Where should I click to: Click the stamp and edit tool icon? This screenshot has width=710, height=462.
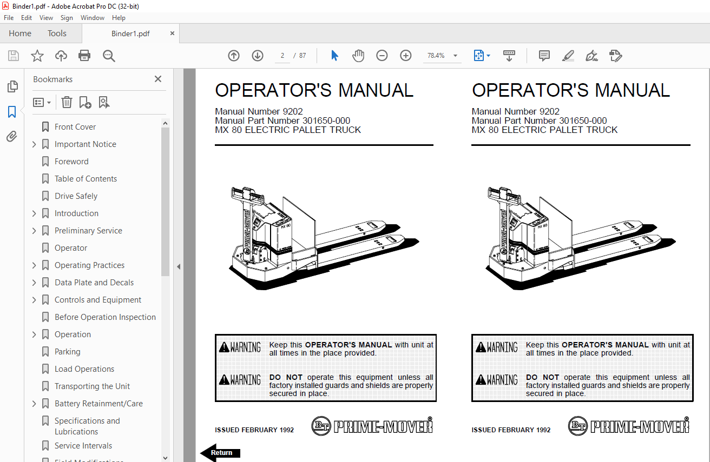click(616, 56)
